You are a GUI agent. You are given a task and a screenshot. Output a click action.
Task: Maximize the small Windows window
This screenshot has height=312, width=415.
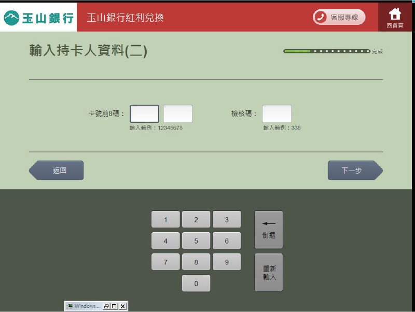tap(114, 306)
